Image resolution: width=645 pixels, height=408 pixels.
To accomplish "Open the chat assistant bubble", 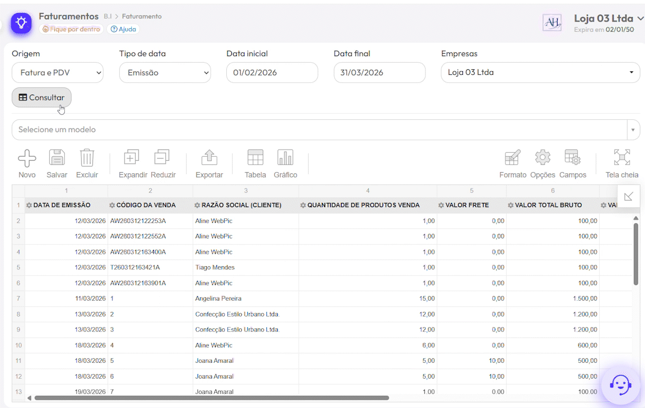I will click(x=620, y=384).
